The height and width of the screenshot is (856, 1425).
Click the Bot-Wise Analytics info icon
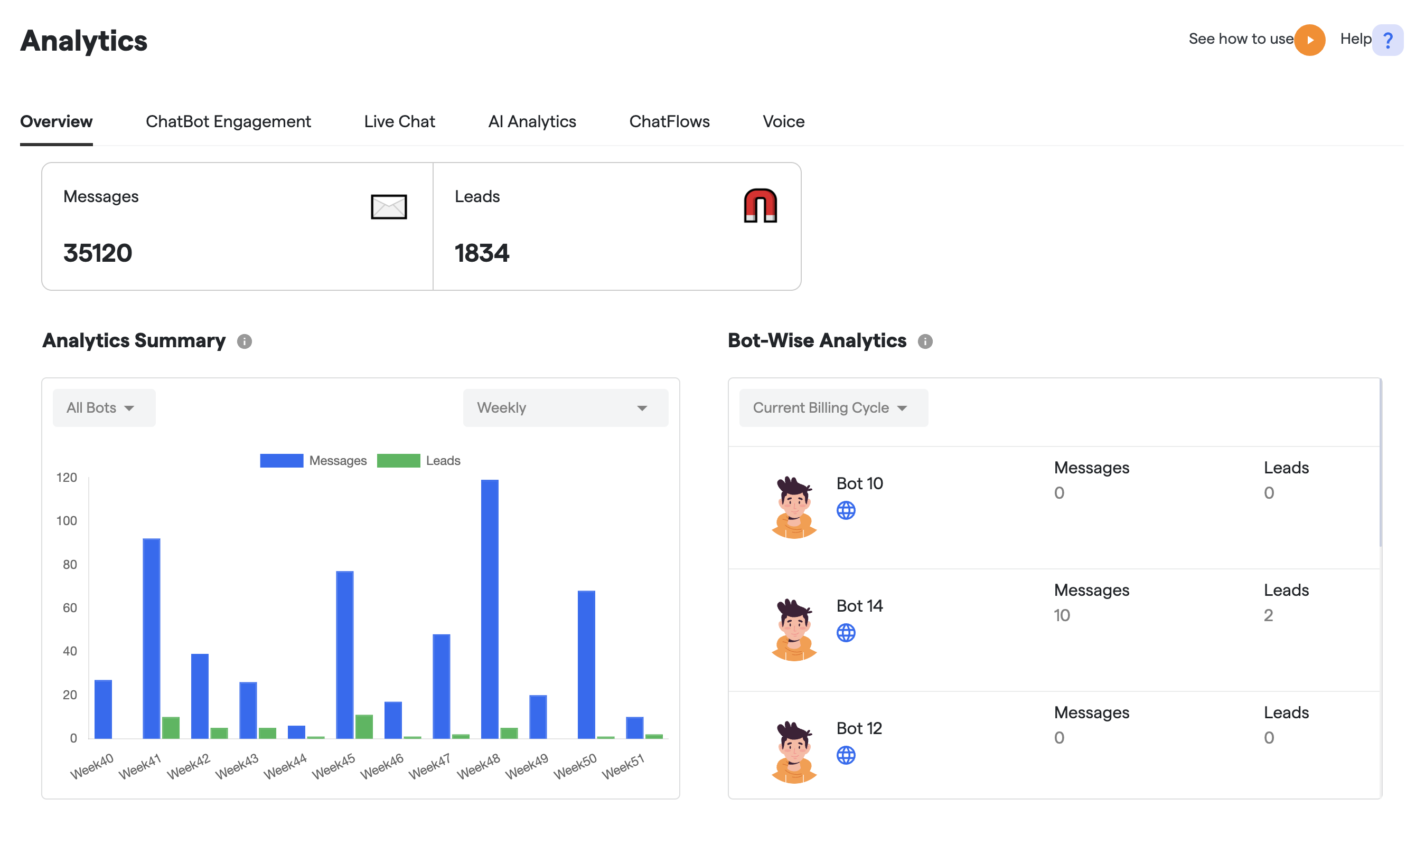(925, 341)
